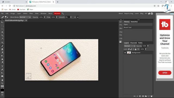Select the Clone Stamp tool
Image resolution: width=174 pixels, height=98 pixels.
2,49
